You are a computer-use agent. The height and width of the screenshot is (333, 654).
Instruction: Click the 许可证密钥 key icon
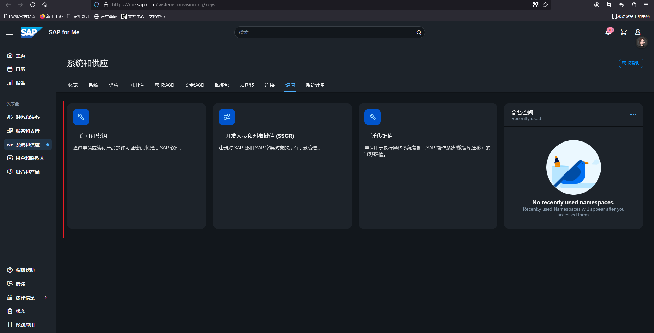[x=81, y=117]
